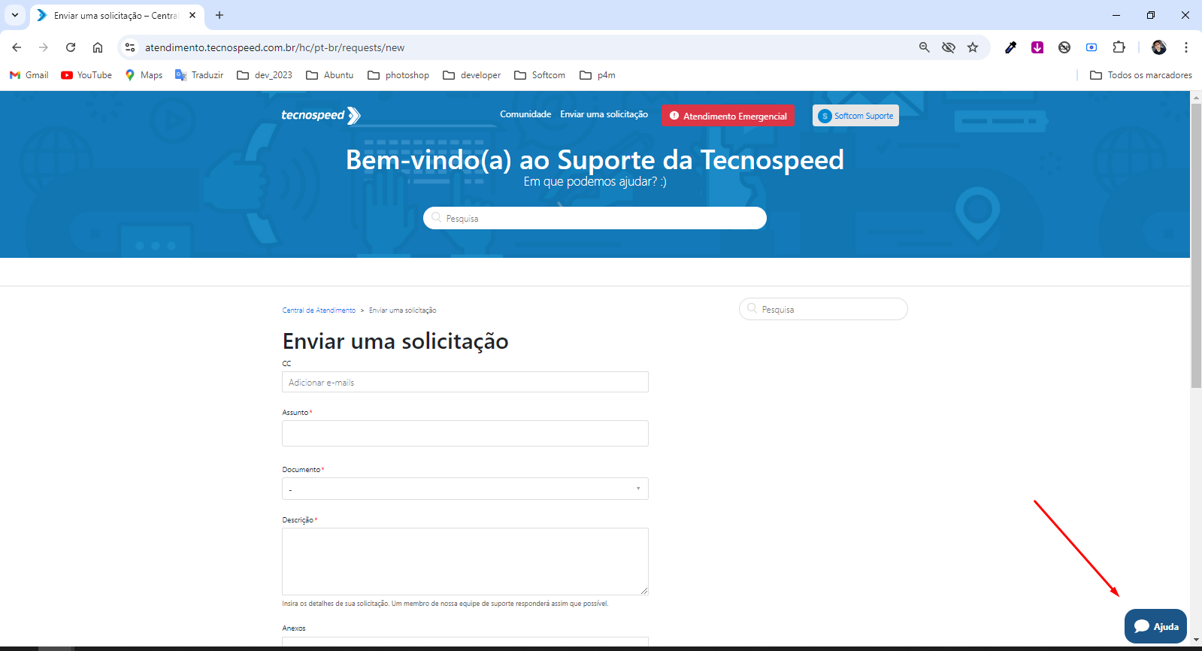
Task: Open the eyedropper color picker extension
Action: [1010, 47]
